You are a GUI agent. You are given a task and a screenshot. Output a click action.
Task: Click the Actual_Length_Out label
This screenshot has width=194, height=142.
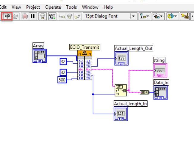(134, 48)
